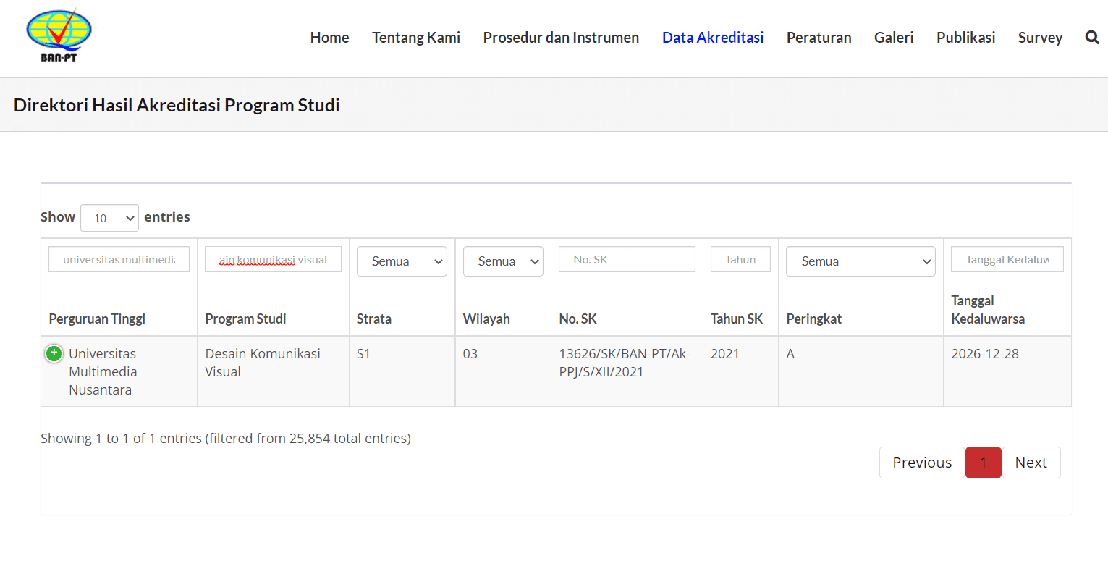This screenshot has width=1108, height=561.
Task: Open the Publikasi menu item
Action: [965, 38]
